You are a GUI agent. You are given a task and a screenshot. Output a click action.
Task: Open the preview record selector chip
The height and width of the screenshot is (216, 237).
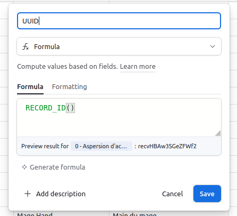(x=101, y=146)
